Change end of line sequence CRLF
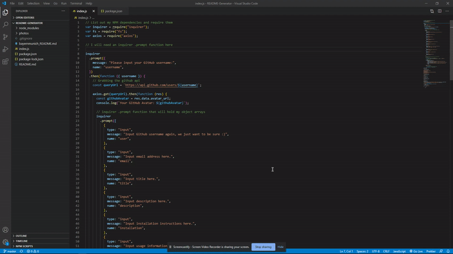This screenshot has height=254, width=453. pyautogui.click(x=386, y=251)
